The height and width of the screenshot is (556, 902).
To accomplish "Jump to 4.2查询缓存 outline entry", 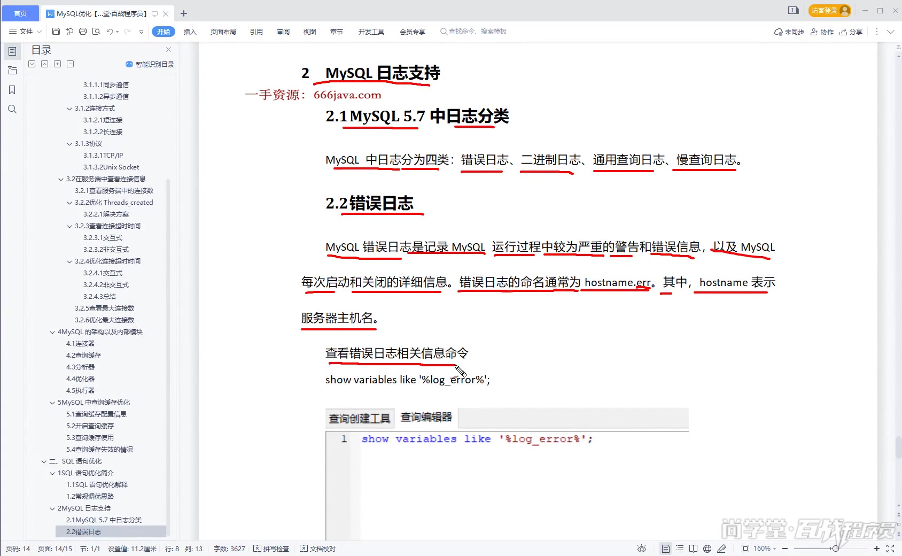I will coord(83,355).
